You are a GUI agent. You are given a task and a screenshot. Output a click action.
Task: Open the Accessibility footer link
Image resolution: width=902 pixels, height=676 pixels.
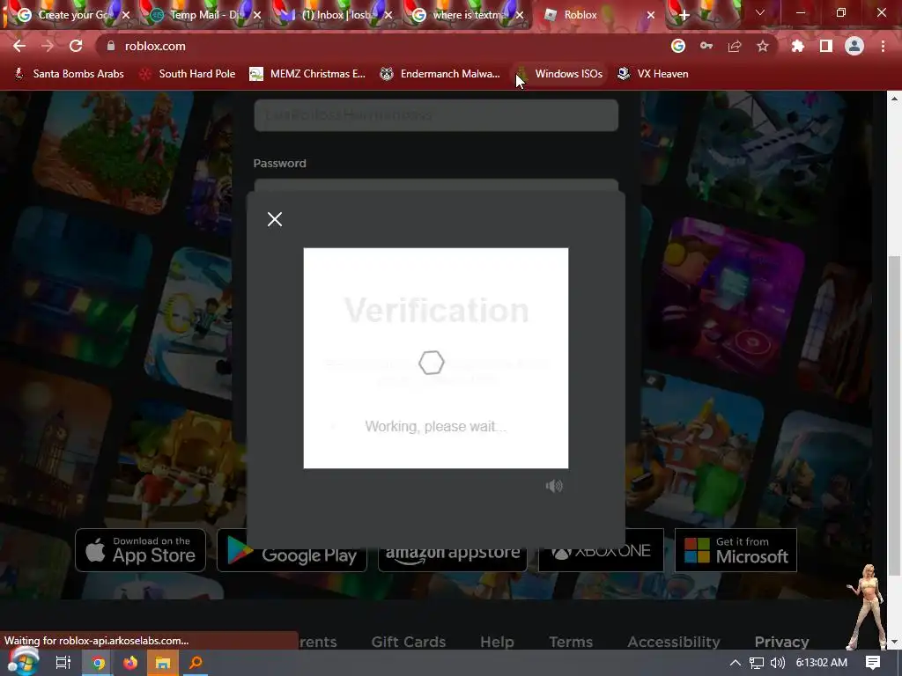(x=674, y=642)
